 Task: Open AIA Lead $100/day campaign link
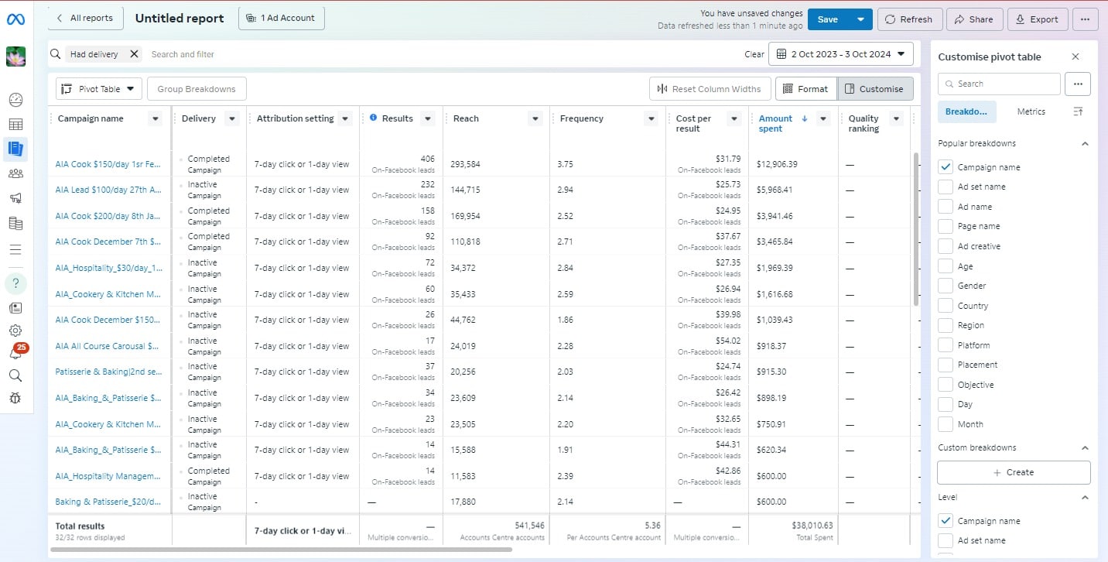pyautogui.click(x=108, y=190)
